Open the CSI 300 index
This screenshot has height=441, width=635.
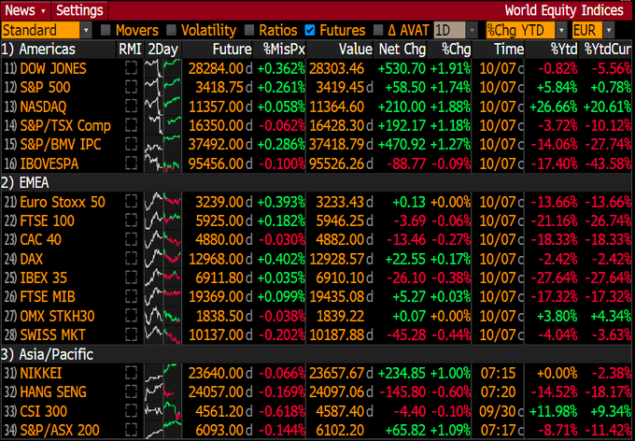(43, 411)
